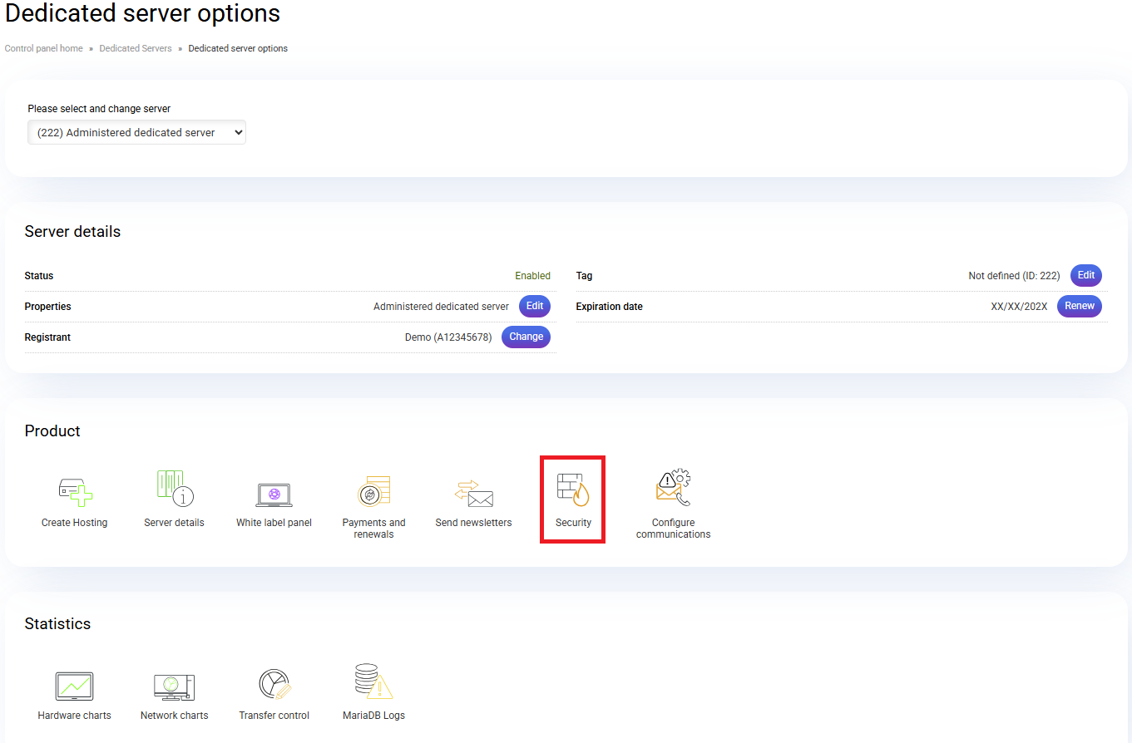The width and height of the screenshot is (1132, 743).
Task: Open Payments and renewals icon
Action: (x=373, y=491)
